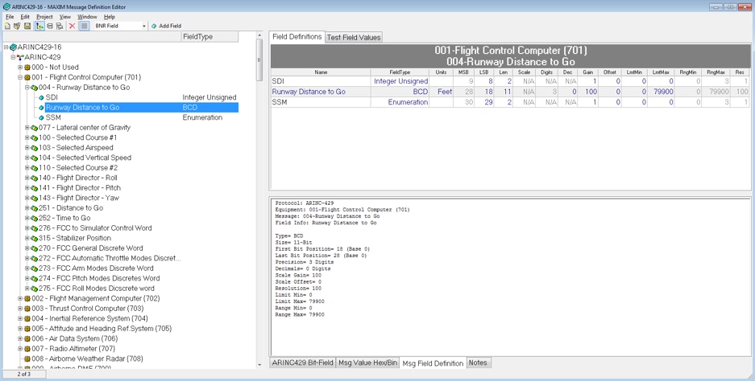Toggle the tree view toolbar button
The width and height of the screenshot is (755, 381).
point(39,26)
